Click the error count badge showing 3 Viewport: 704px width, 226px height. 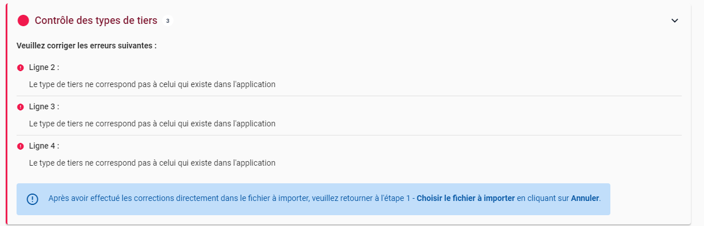tap(167, 21)
